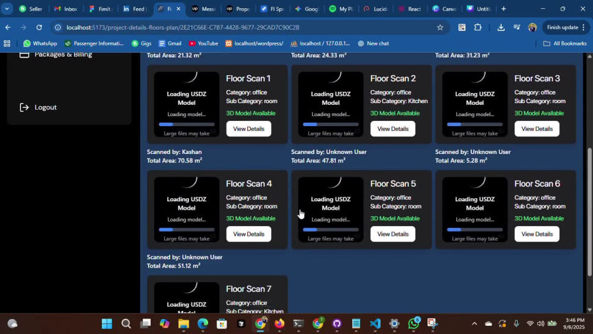593x334 pixels.
Task: Open the YouTube bookmark
Action: pos(203,43)
